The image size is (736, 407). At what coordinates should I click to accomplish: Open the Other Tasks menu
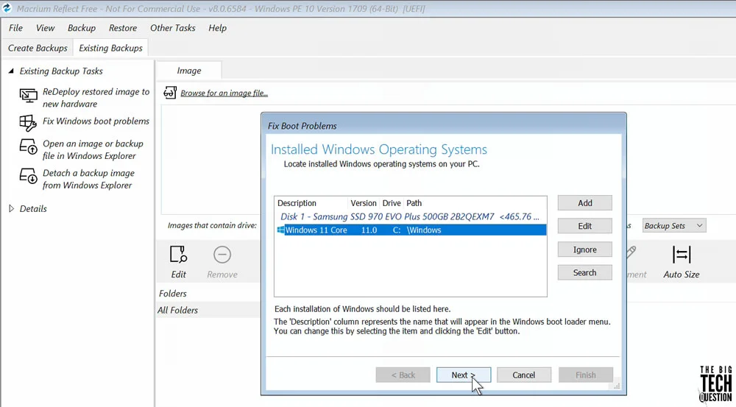point(173,28)
